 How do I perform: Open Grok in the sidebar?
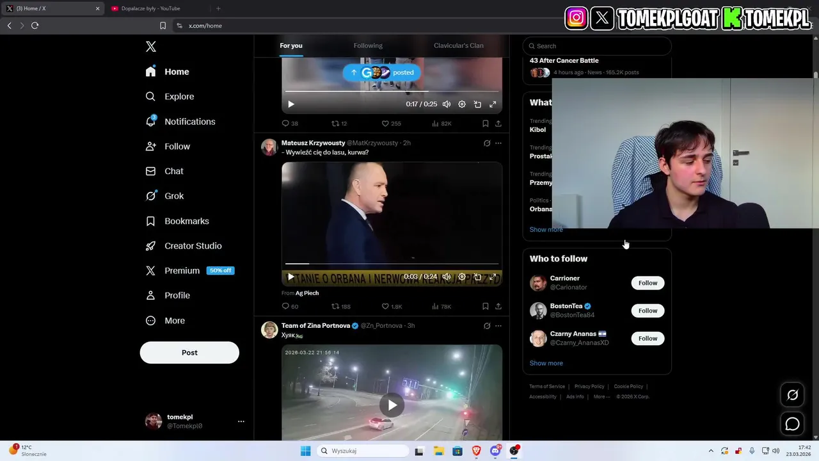point(165,196)
